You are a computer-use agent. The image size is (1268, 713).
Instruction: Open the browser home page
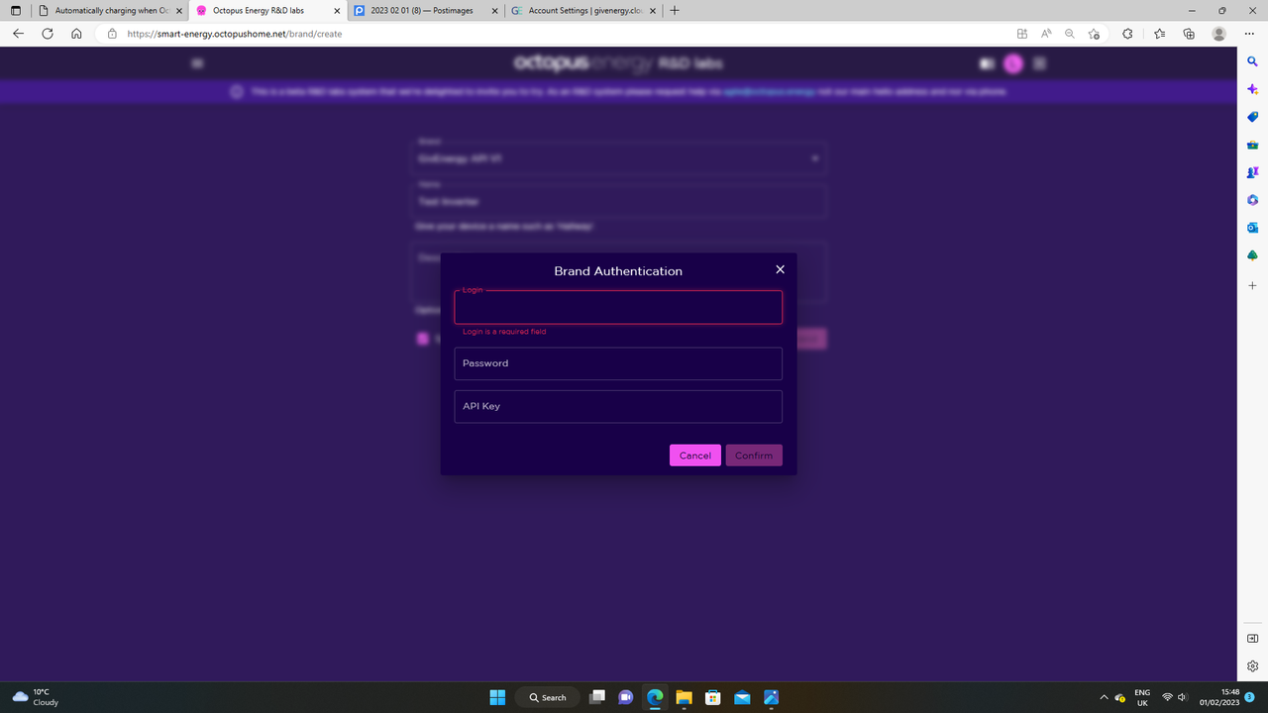click(76, 34)
